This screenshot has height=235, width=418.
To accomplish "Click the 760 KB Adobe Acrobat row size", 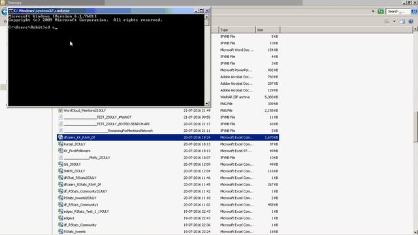I will point(273,77).
